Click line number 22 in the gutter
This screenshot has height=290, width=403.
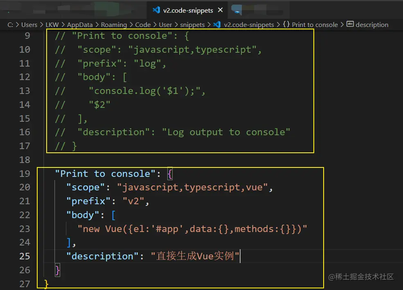[x=25, y=215]
